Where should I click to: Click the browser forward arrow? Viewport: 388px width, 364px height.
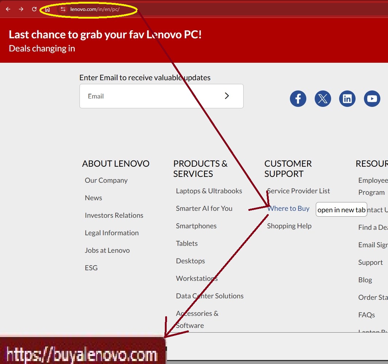pos(21,9)
